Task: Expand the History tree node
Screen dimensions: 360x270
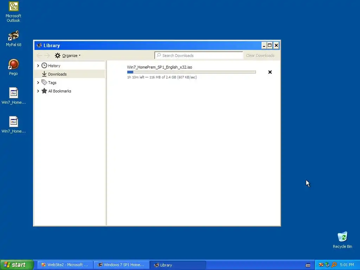Action: coord(38,66)
